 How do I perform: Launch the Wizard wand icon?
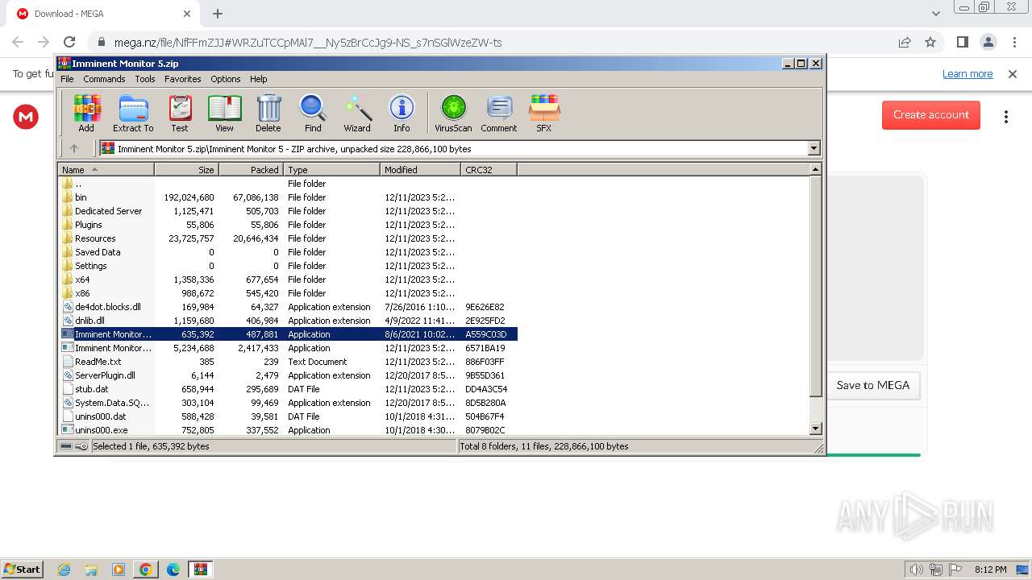click(357, 113)
